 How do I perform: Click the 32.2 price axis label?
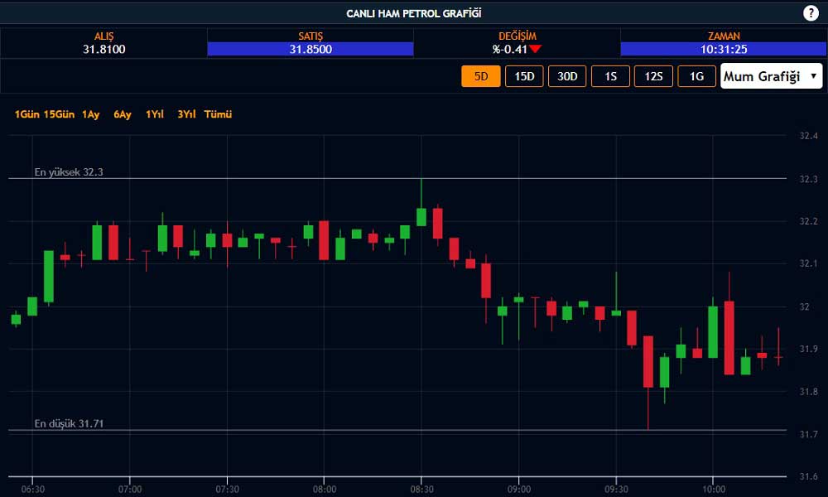click(x=808, y=221)
